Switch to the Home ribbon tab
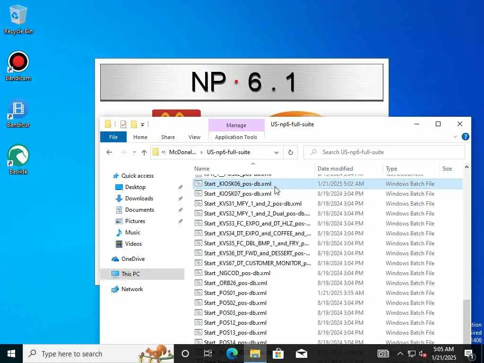Screen dimensions: 484x363 tap(140, 137)
